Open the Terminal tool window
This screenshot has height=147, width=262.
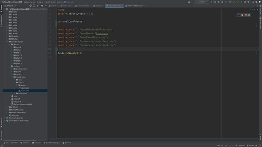point(36,143)
